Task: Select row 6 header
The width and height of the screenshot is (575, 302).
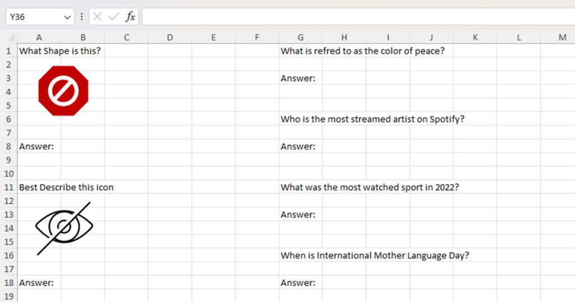Action: pos(8,119)
